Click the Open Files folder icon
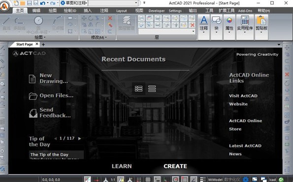Image resolution: width=293 pixels, height=182 pixels. pyautogui.click(x=33, y=96)
